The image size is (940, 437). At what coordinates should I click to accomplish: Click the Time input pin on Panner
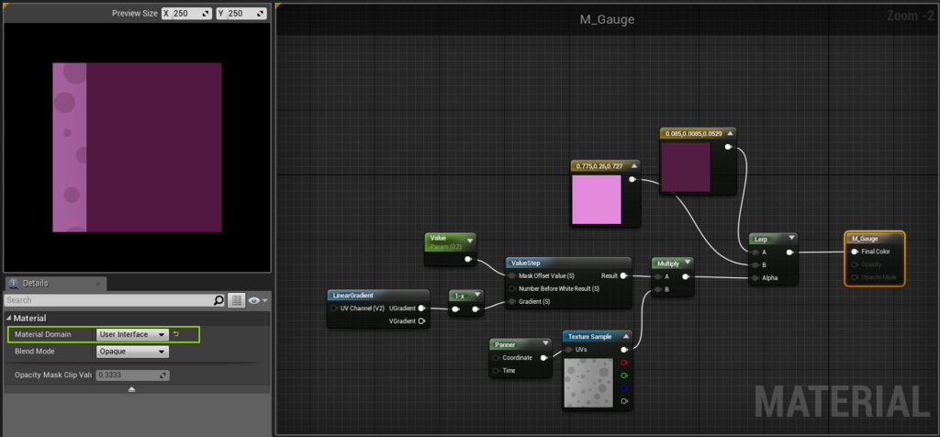496,371
